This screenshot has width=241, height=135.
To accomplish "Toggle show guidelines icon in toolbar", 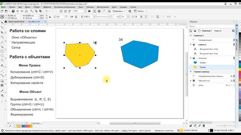I will click(x=104, y=11).
